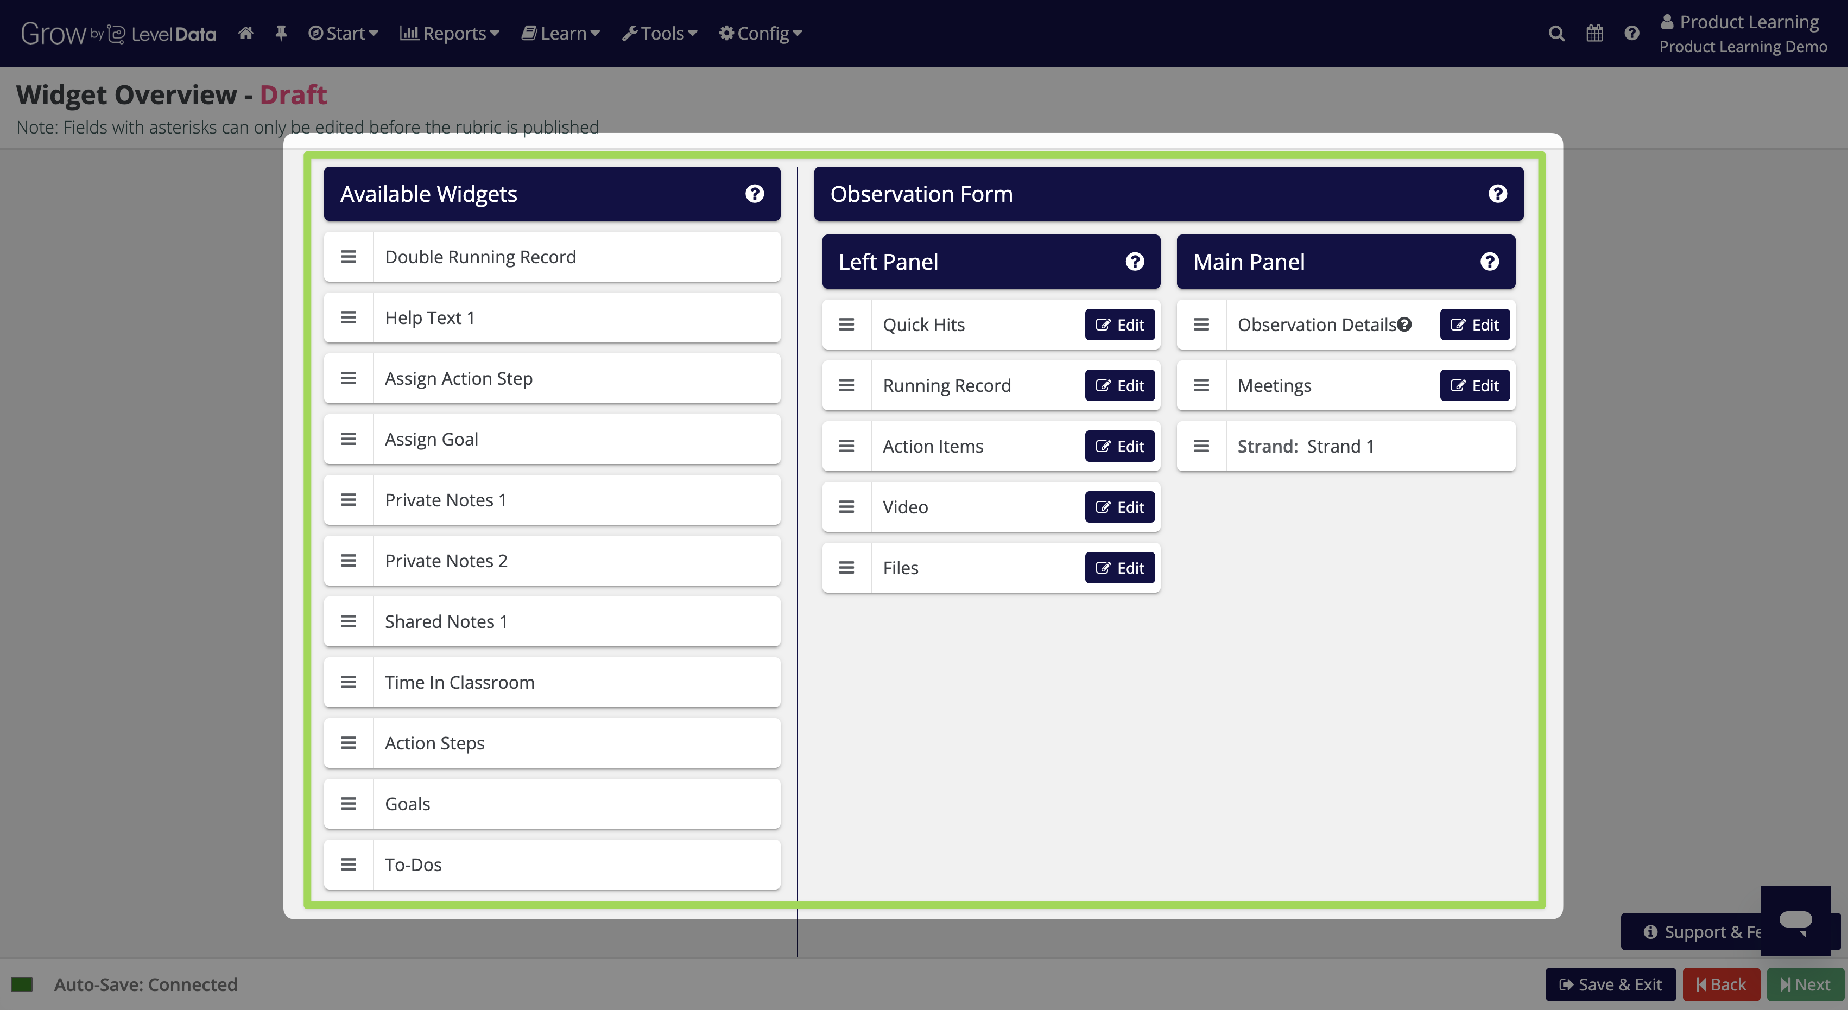Click the Save & Exit button
This screenshot has width=1848, height=1010.
pos(1610,984)
